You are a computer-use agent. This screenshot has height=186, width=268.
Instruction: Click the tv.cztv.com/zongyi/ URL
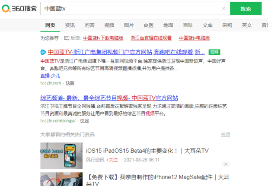(x=58, y=121)
